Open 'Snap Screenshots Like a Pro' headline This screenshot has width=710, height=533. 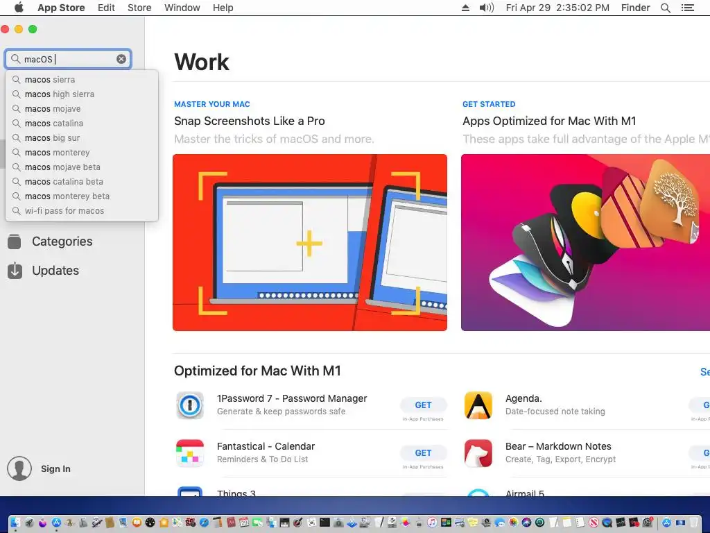[250, 121]
